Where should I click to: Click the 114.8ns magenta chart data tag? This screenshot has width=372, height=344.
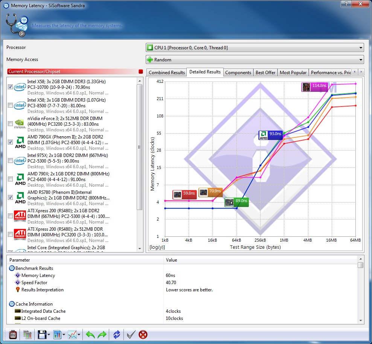315,87
